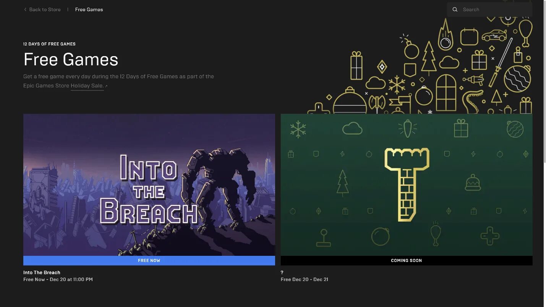This screenshot has height=307, width=546.
Task: Click external-link arrow after Holiday Sale
Action: click(x=106, y=86)
